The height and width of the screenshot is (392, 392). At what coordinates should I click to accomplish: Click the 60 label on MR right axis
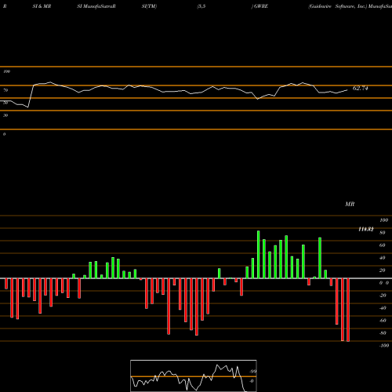[x=382, y=245]
